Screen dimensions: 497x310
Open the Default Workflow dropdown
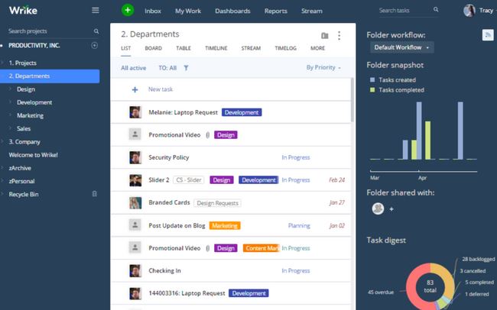point(401,47)
